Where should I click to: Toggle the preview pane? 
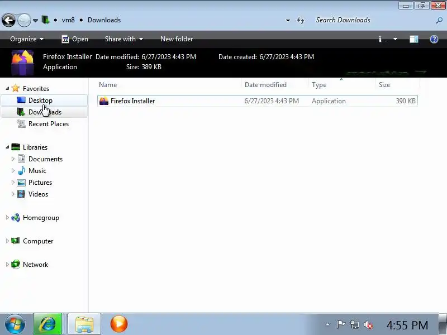[x=414, y=39]
